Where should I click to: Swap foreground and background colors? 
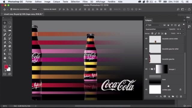[10, 66]
